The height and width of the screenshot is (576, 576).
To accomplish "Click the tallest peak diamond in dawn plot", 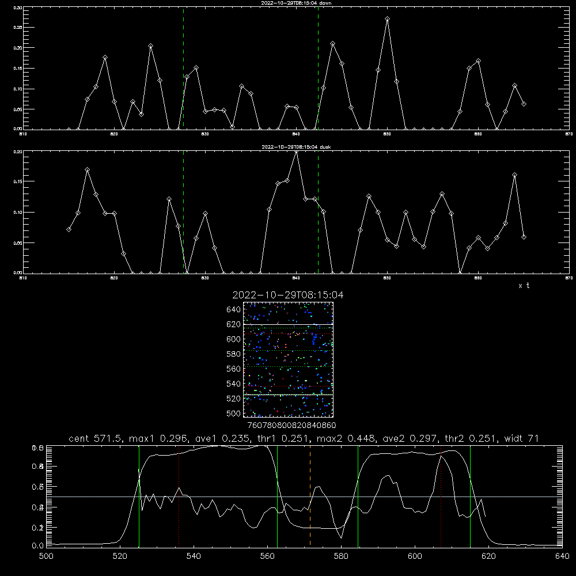I will point(387,19).
